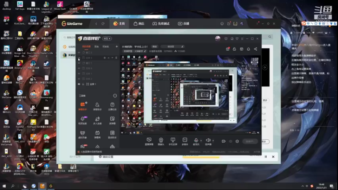Select the third scene tab in source panel

(106, 46)
